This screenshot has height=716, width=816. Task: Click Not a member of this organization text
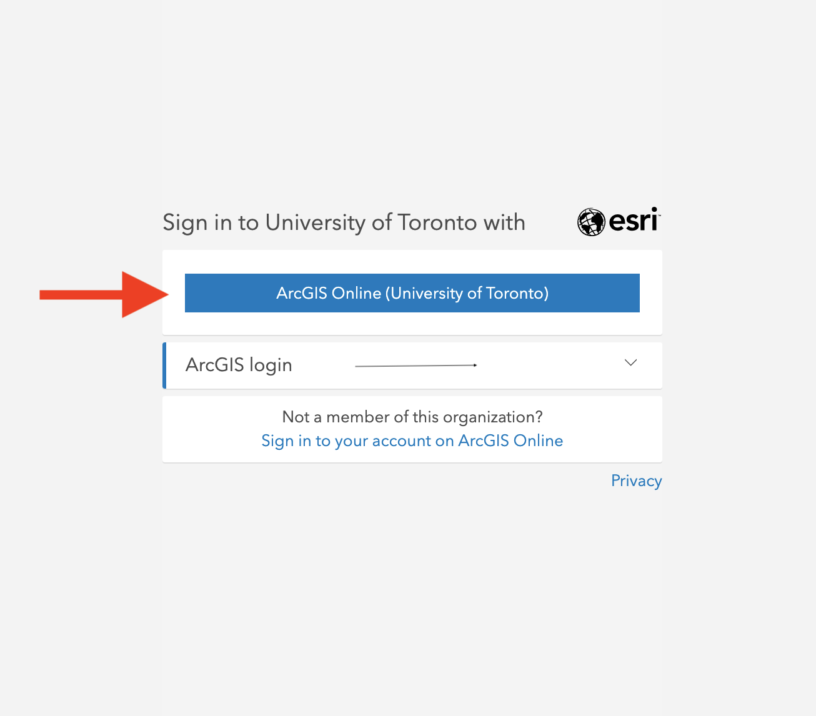pos(412,417)
